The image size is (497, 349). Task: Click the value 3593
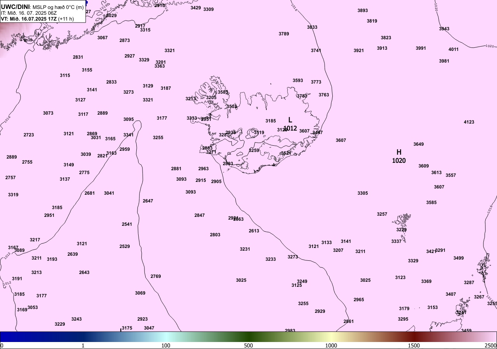point(298,80)
